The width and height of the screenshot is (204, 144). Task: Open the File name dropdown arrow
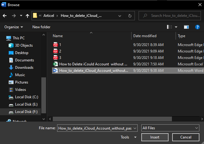135,128
